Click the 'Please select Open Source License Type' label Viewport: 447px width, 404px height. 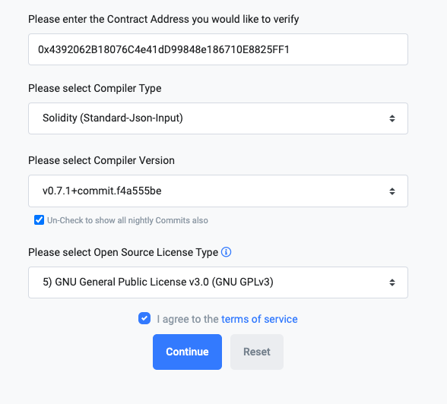[x=123, y=253]
